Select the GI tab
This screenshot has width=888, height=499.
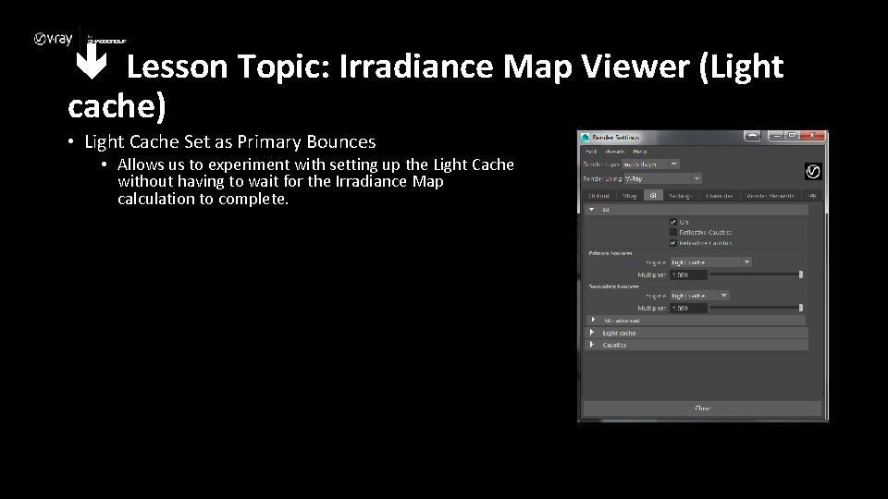pos(653,195)
